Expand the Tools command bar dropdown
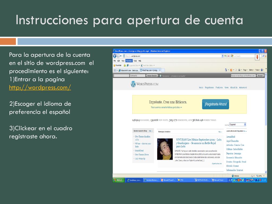The height and width of the screenshot is (204, 272). [258, 70]
